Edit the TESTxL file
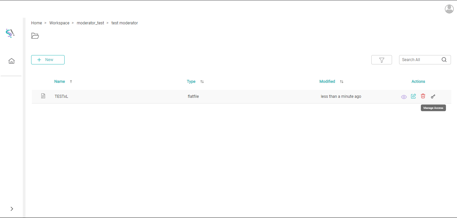Image resolution: width=457 pixels, height=218 pixels. pyautogui.click(x=413, y=96)
